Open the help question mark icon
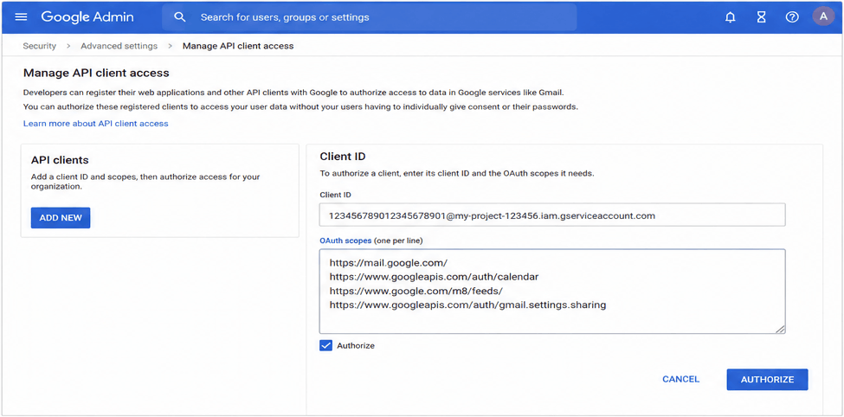Image resolution: width=844 pixels, height=417 pixels. [792, 17]
